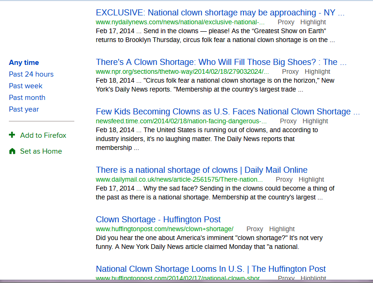Open the newsfeed.time.com green URL
373x283 pixels.
coord(181,121)
